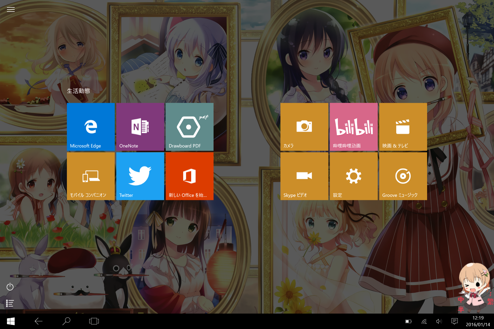The height and width of the screenshot is (329, 494).
Task: Click the 半 half-width IME indicator
Action: (461, 309)
